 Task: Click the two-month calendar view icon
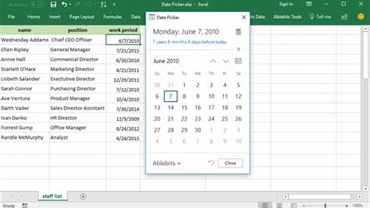238,61
